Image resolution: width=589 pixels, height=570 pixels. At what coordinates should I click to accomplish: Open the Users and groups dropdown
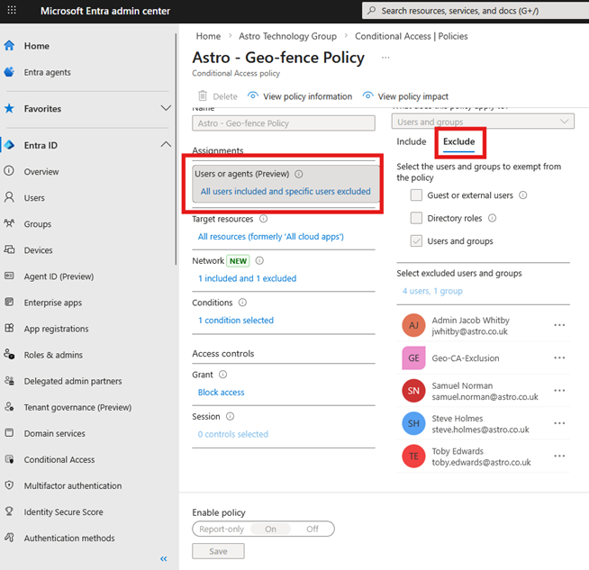[x=483, y=122]
